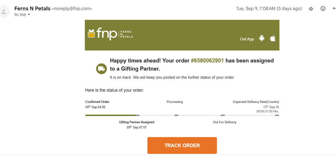Click the Android app icon
The image size is (336, 156).
pos(261,38)
